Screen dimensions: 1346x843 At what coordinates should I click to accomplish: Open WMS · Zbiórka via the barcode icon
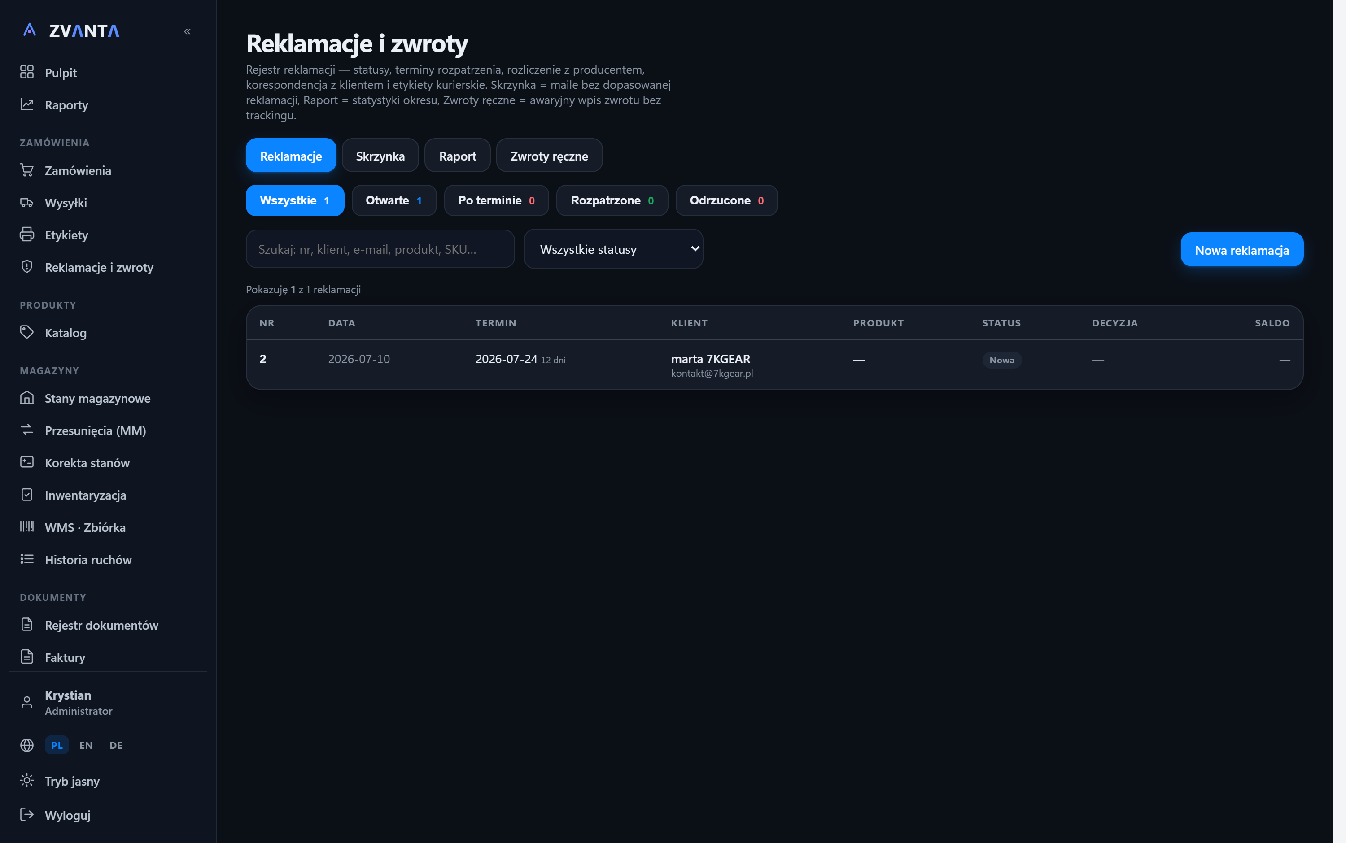[27, 527]
